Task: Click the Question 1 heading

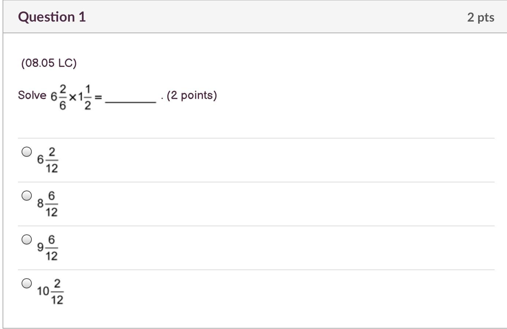Action: (x=52, y=17)
